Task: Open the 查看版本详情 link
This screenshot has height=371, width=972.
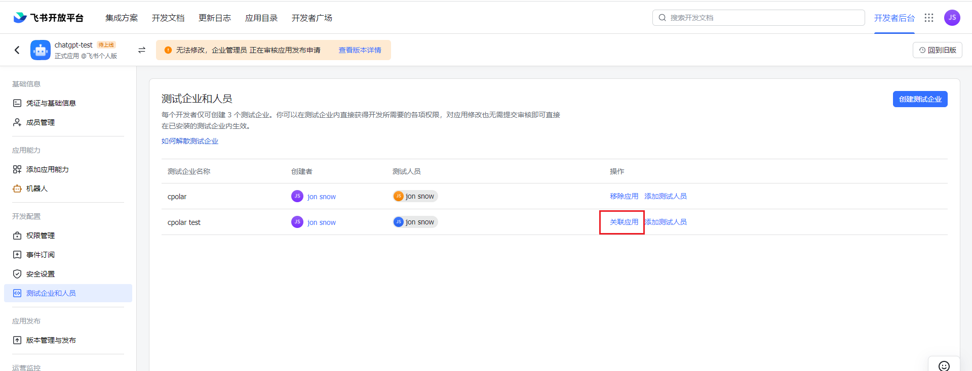Action: click(x=360, y=50)
